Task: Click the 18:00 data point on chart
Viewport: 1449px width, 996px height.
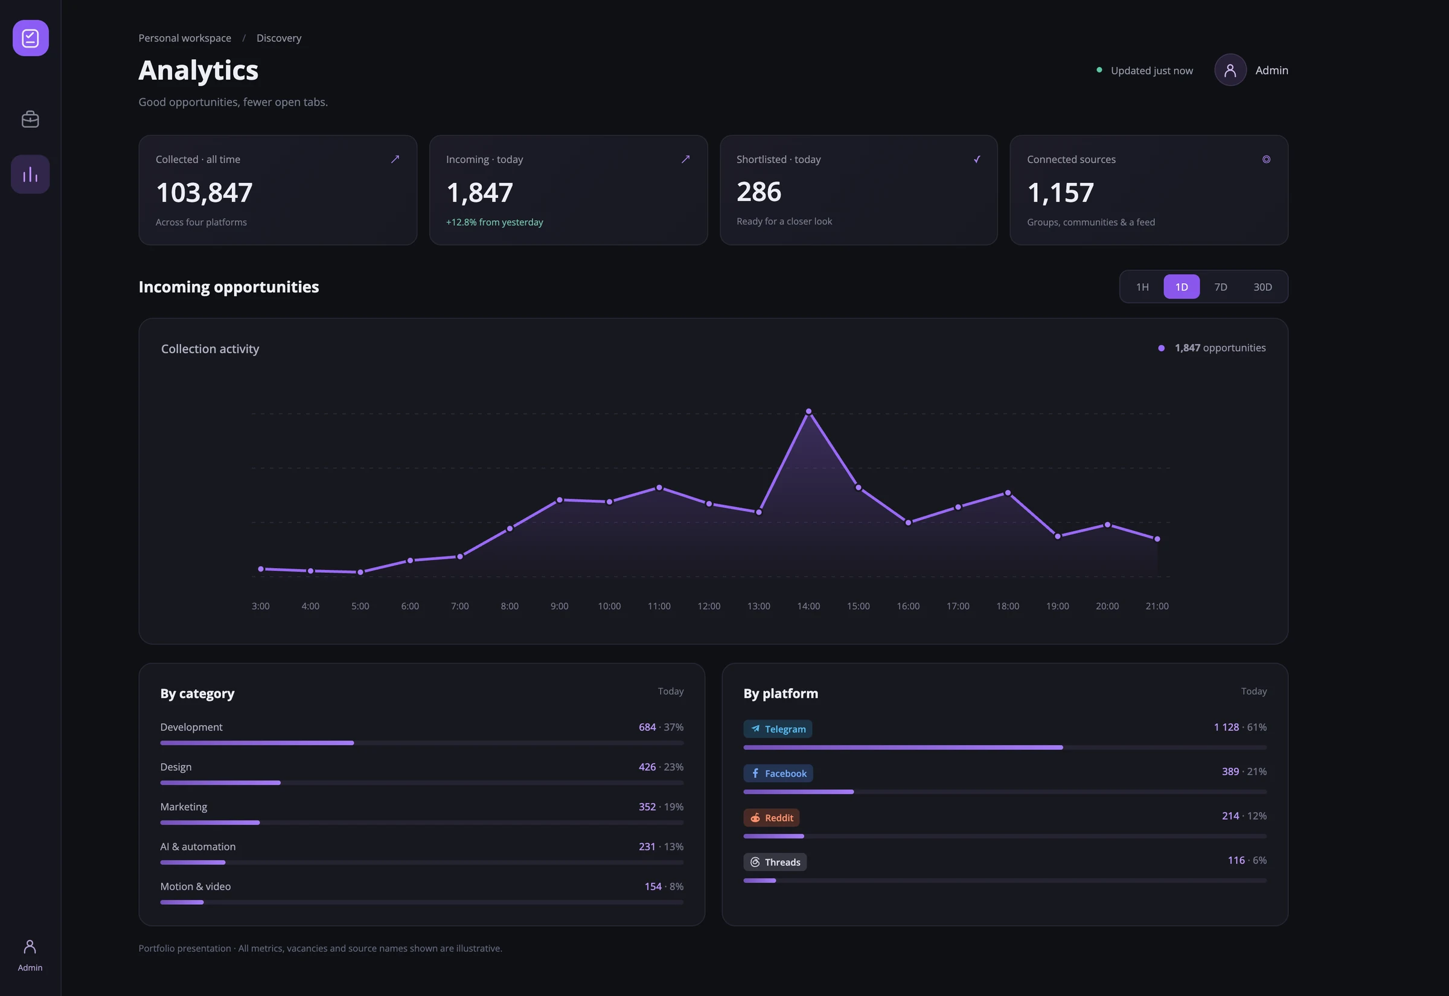Action: [1008, 493]
